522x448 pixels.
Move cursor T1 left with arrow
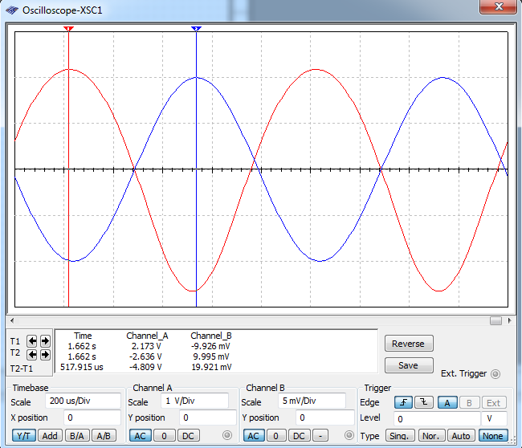(32, 341)
